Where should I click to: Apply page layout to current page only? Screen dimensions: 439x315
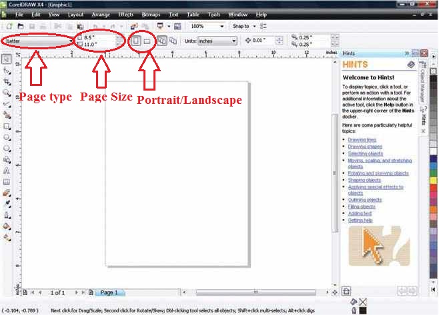173,41
